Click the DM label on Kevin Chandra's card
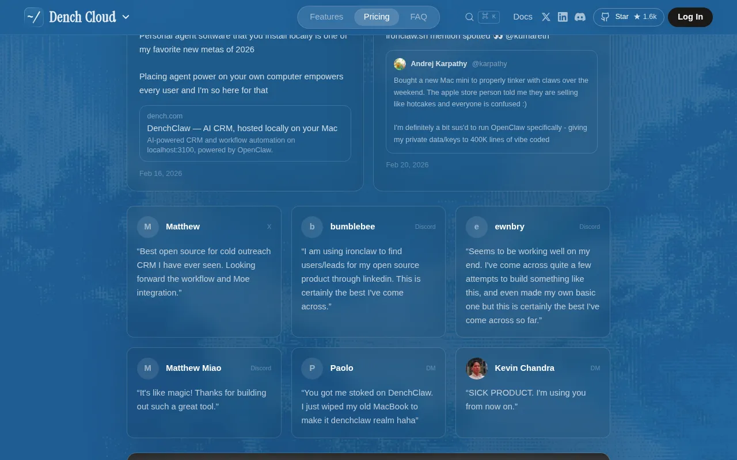 click(x=595, y=368)
